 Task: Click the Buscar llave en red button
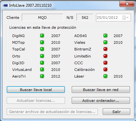tap(101, 90)
